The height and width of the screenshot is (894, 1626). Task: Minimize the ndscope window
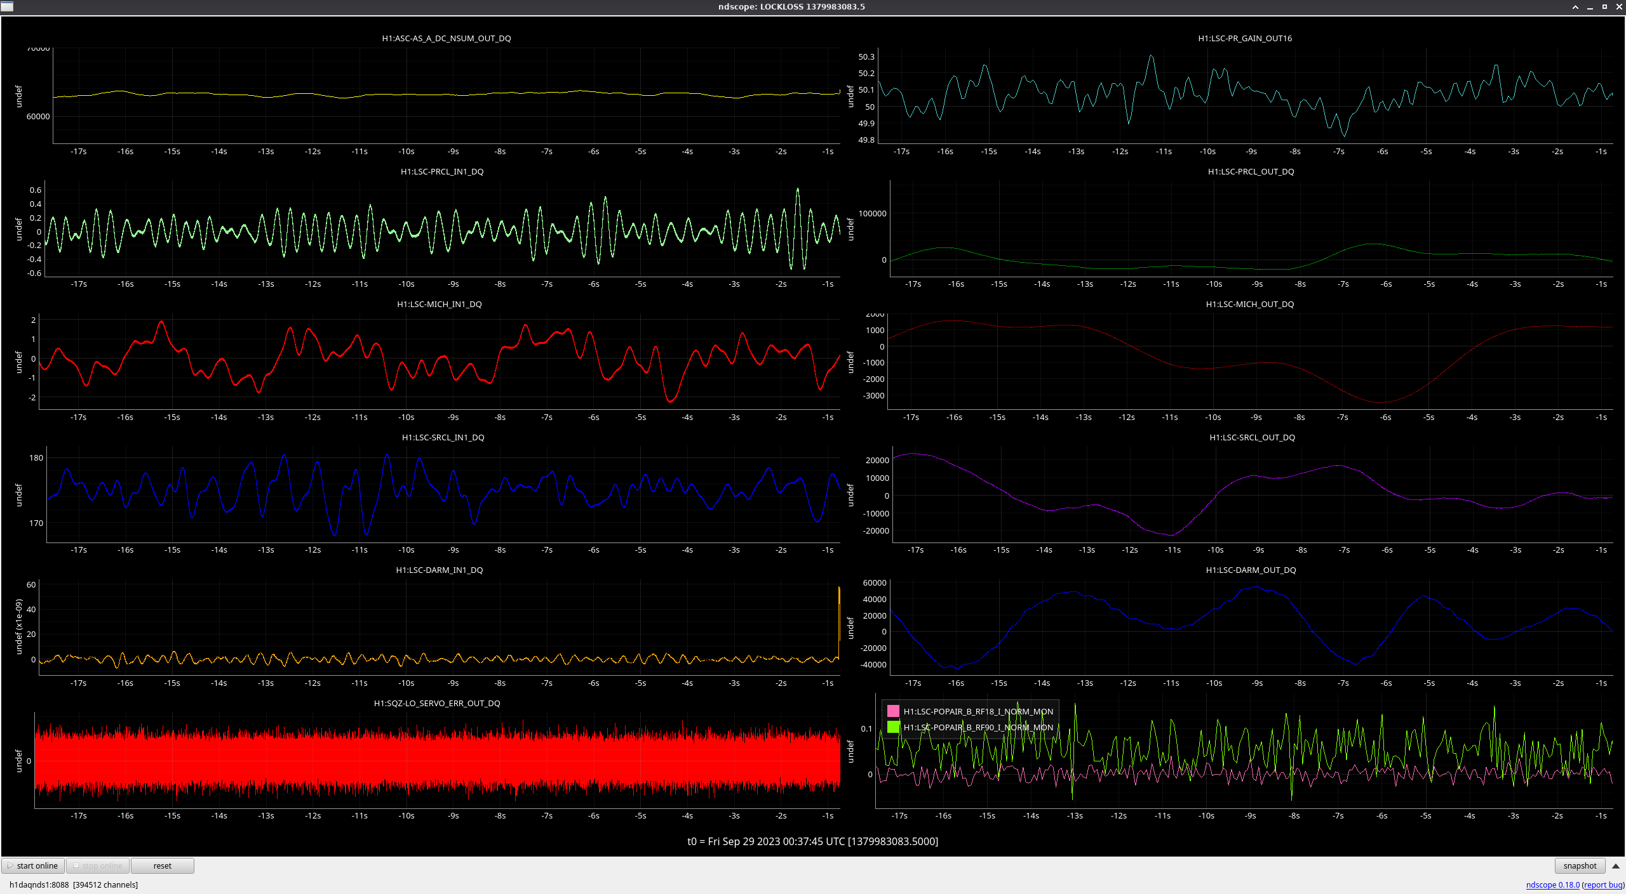[1590, 6]
